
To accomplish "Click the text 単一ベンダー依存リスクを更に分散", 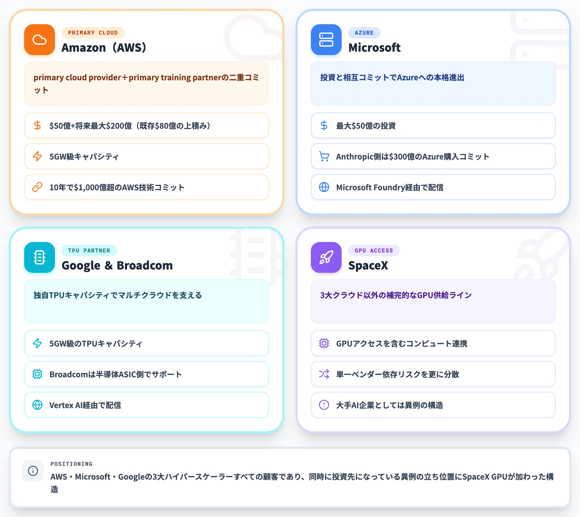I will (397, 374).
